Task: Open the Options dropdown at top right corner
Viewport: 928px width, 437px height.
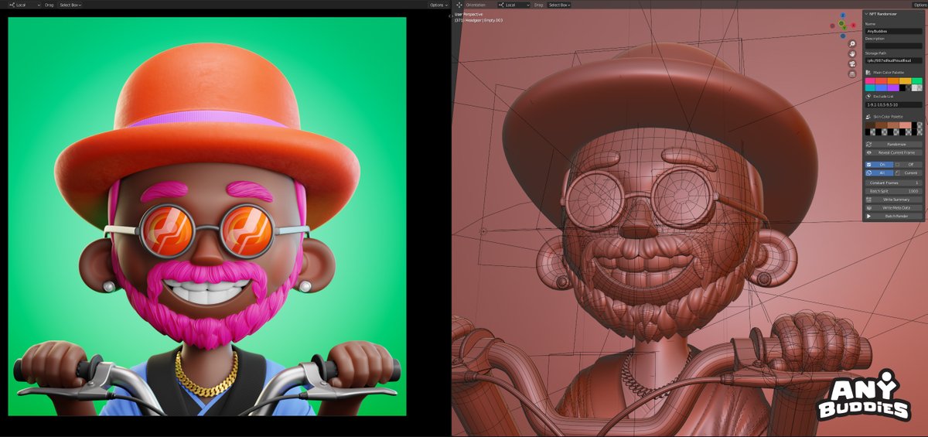Action: 919,5
